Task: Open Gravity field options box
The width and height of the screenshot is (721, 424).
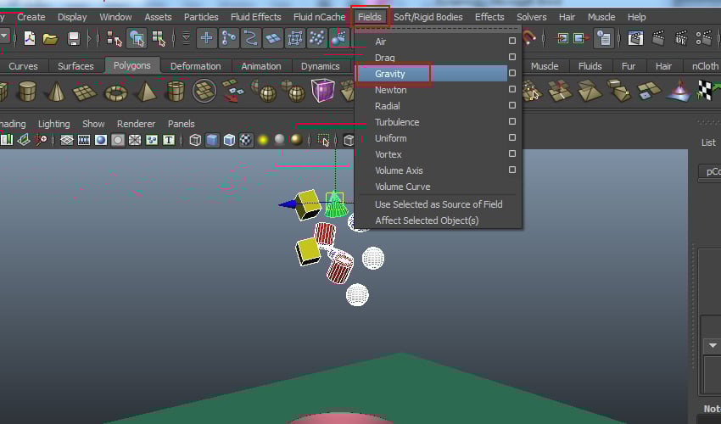Action: (511, 73)
